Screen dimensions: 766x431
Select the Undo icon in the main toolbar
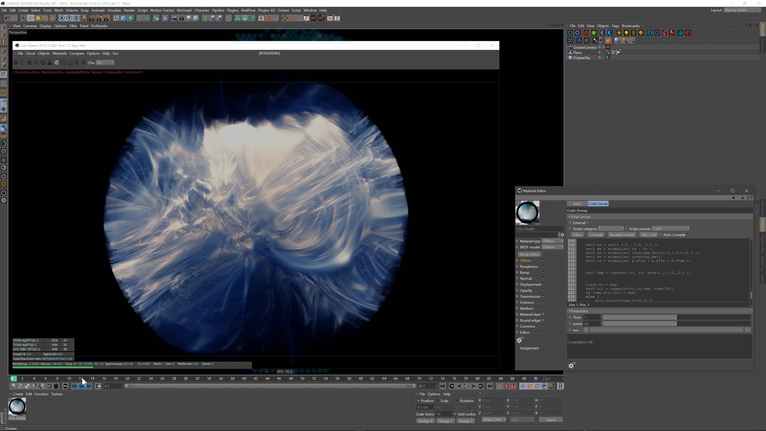pos(8,18)
